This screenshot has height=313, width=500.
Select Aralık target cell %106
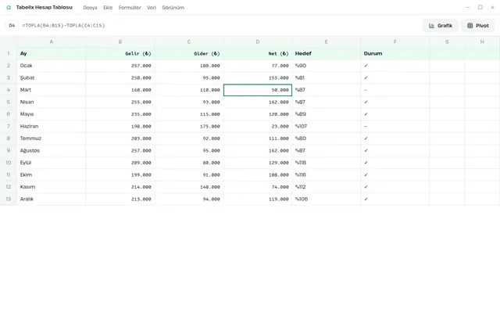click(327, 199)
